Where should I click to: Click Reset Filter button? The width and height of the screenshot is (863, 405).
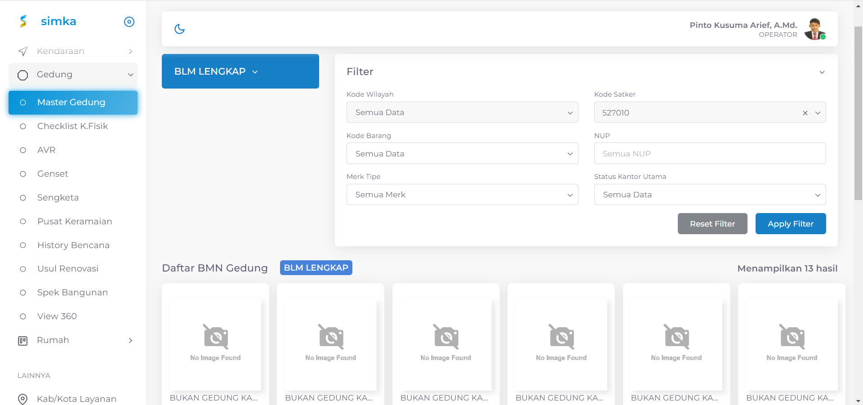(712, 224)
